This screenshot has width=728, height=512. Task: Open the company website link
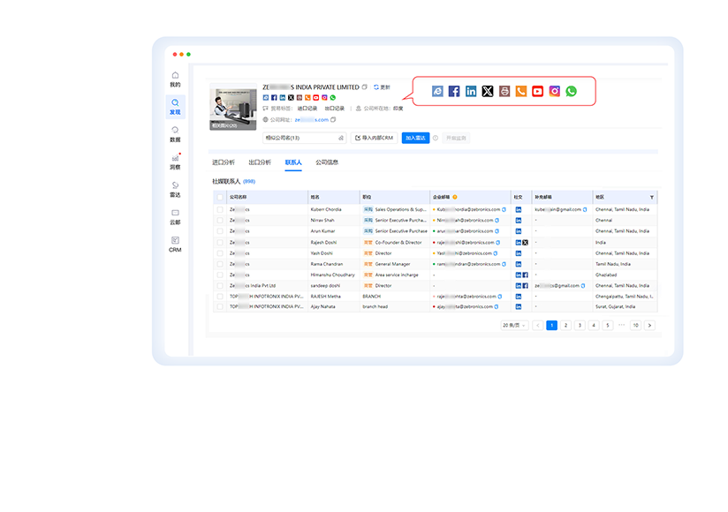click(x=312, y=120)
